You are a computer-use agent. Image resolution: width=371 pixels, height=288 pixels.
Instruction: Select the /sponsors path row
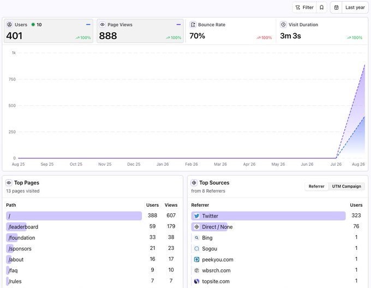pos(92,249)
